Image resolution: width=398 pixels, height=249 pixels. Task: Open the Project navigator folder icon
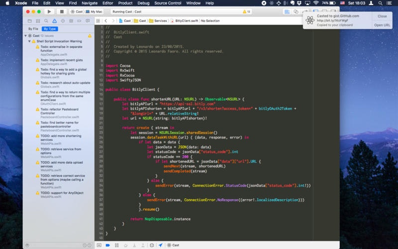point(30,21)
